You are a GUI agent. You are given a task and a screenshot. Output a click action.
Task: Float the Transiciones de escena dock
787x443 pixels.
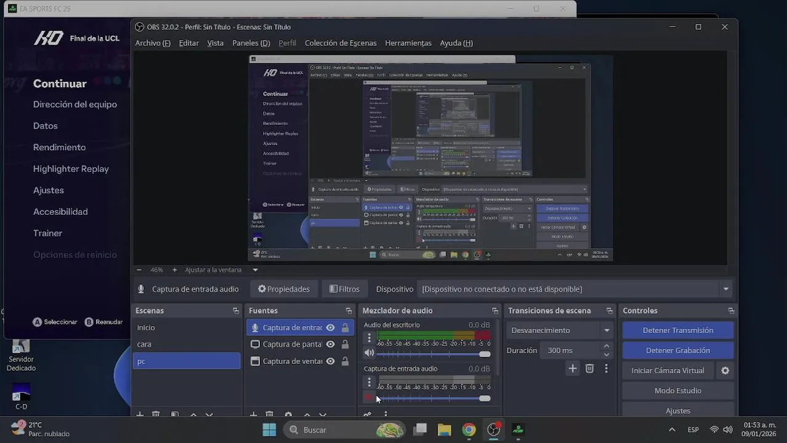(609, 311)
